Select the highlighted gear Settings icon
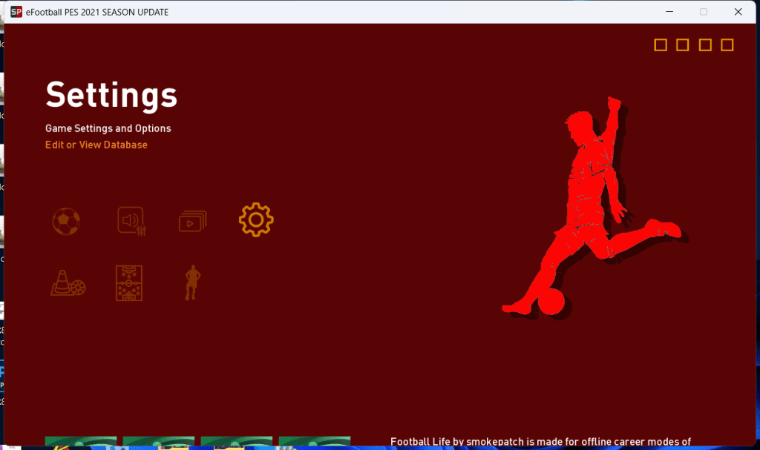The width and height of the screenshot is (760, 450). [x=256, y=220]
